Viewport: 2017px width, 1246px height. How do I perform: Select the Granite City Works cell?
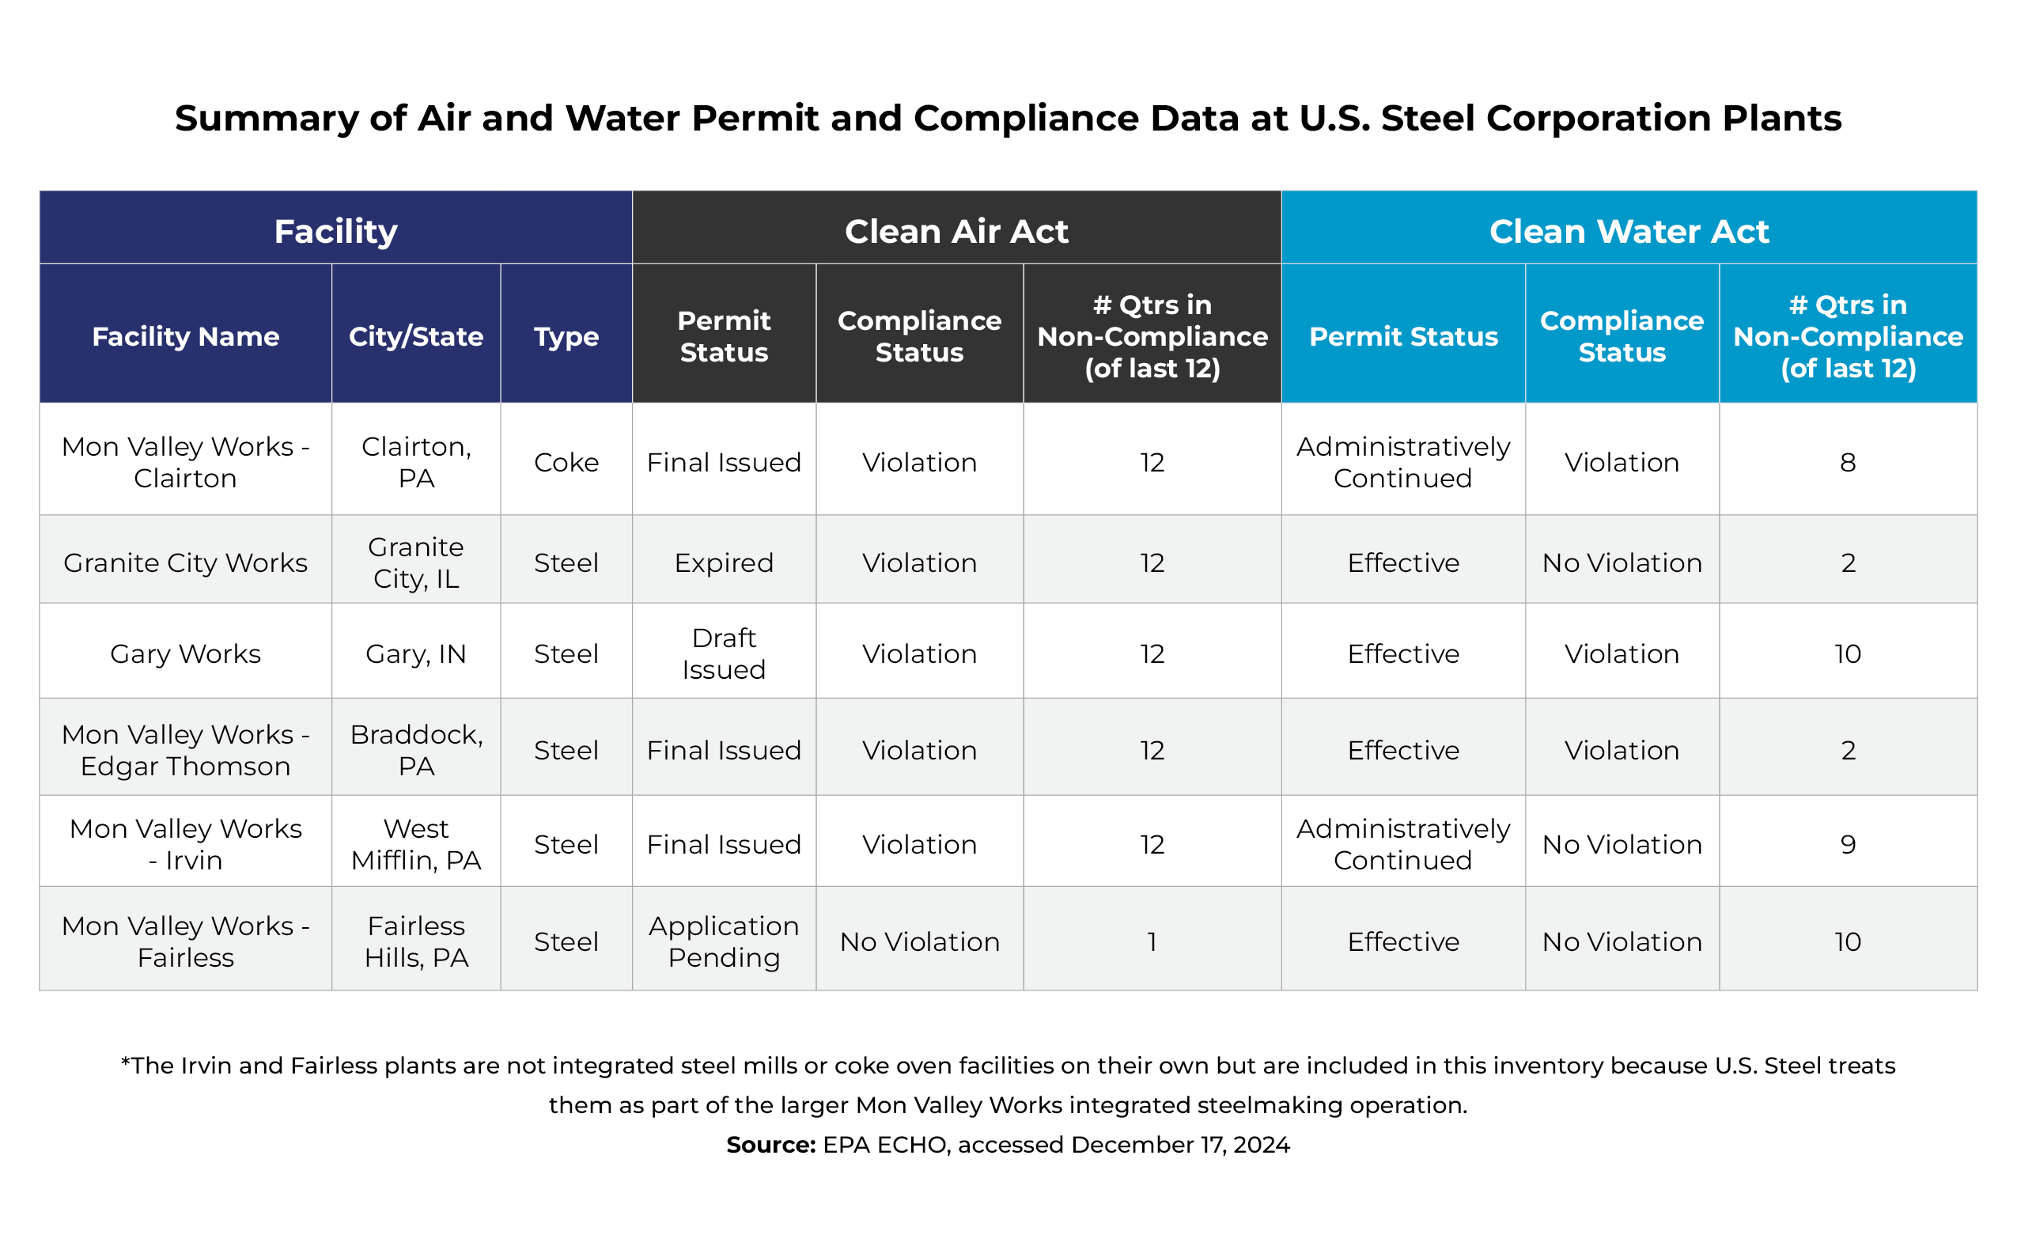[x=185, y=562]
